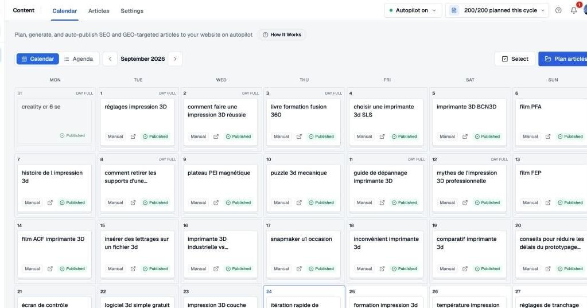Open the Calendar tab
587x308 pixels.
coord(64,11)
